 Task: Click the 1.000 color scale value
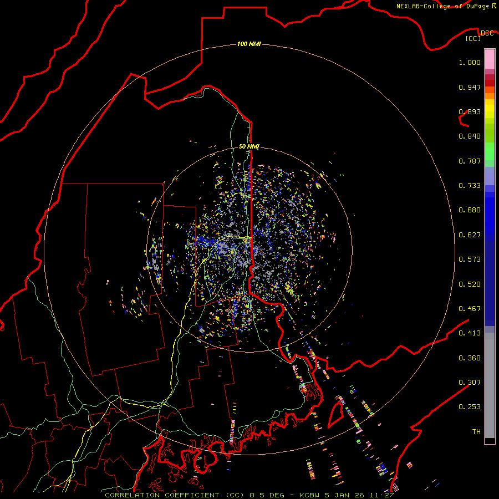pyautogui.click(x=470, y=62)
